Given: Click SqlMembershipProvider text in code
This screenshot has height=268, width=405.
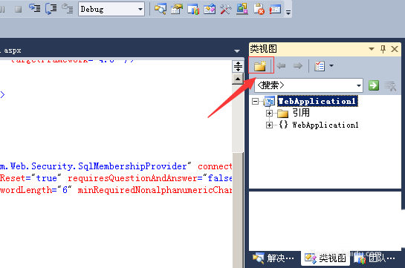Looking at the screenshot, I should (x=132, y=166).
